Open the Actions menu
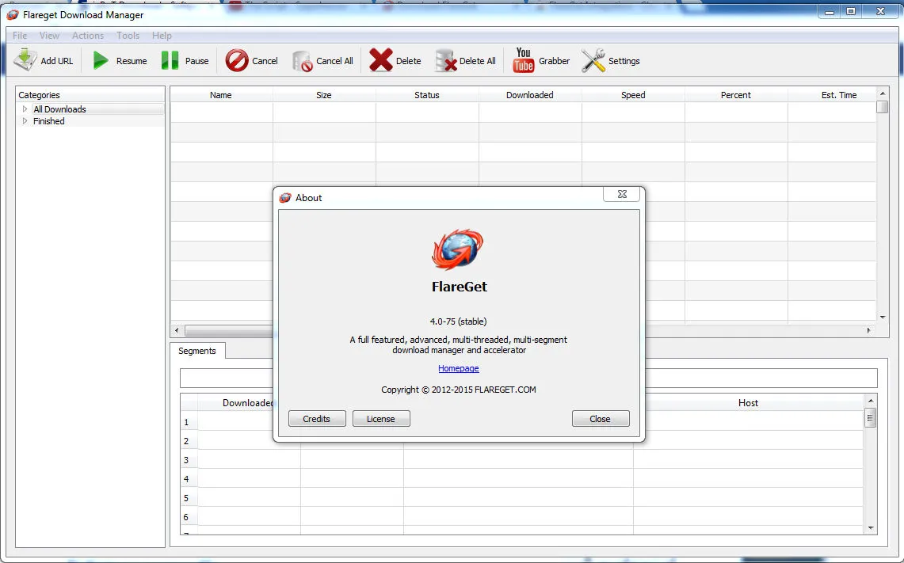The height and width of the screenshot is (563, 904). coord(88,36)
